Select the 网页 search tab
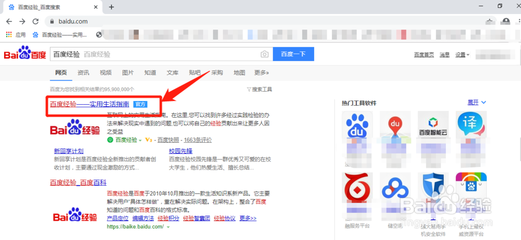This screenshot has height=240, width=521. pyautogui.click(x=61, y=73)
